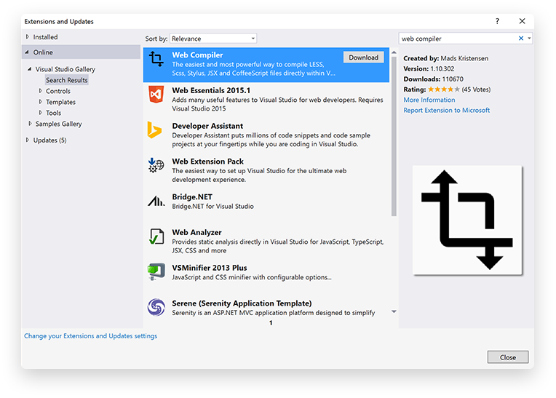Viewport: 556px width, 398px height.
Task: Select the Web Analyzer title
Action: (x=196, y=232)
